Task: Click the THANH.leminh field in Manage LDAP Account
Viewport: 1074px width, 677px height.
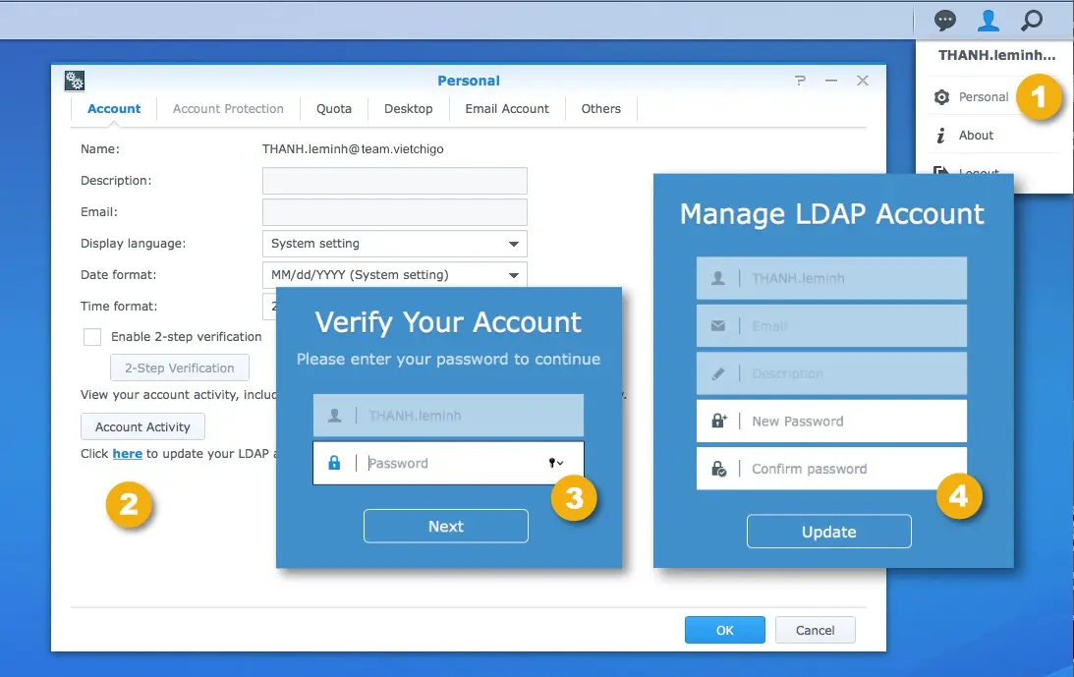Action: 831,278
